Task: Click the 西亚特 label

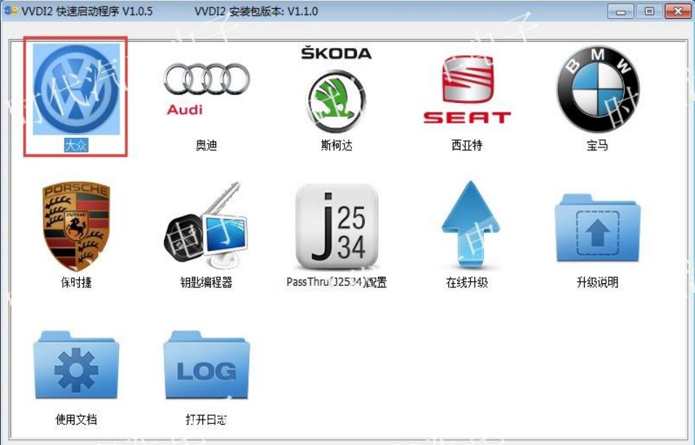Action: click(467, 145)
